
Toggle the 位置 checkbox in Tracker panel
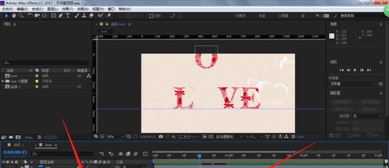pyautogui.click(x=331, y=135)
